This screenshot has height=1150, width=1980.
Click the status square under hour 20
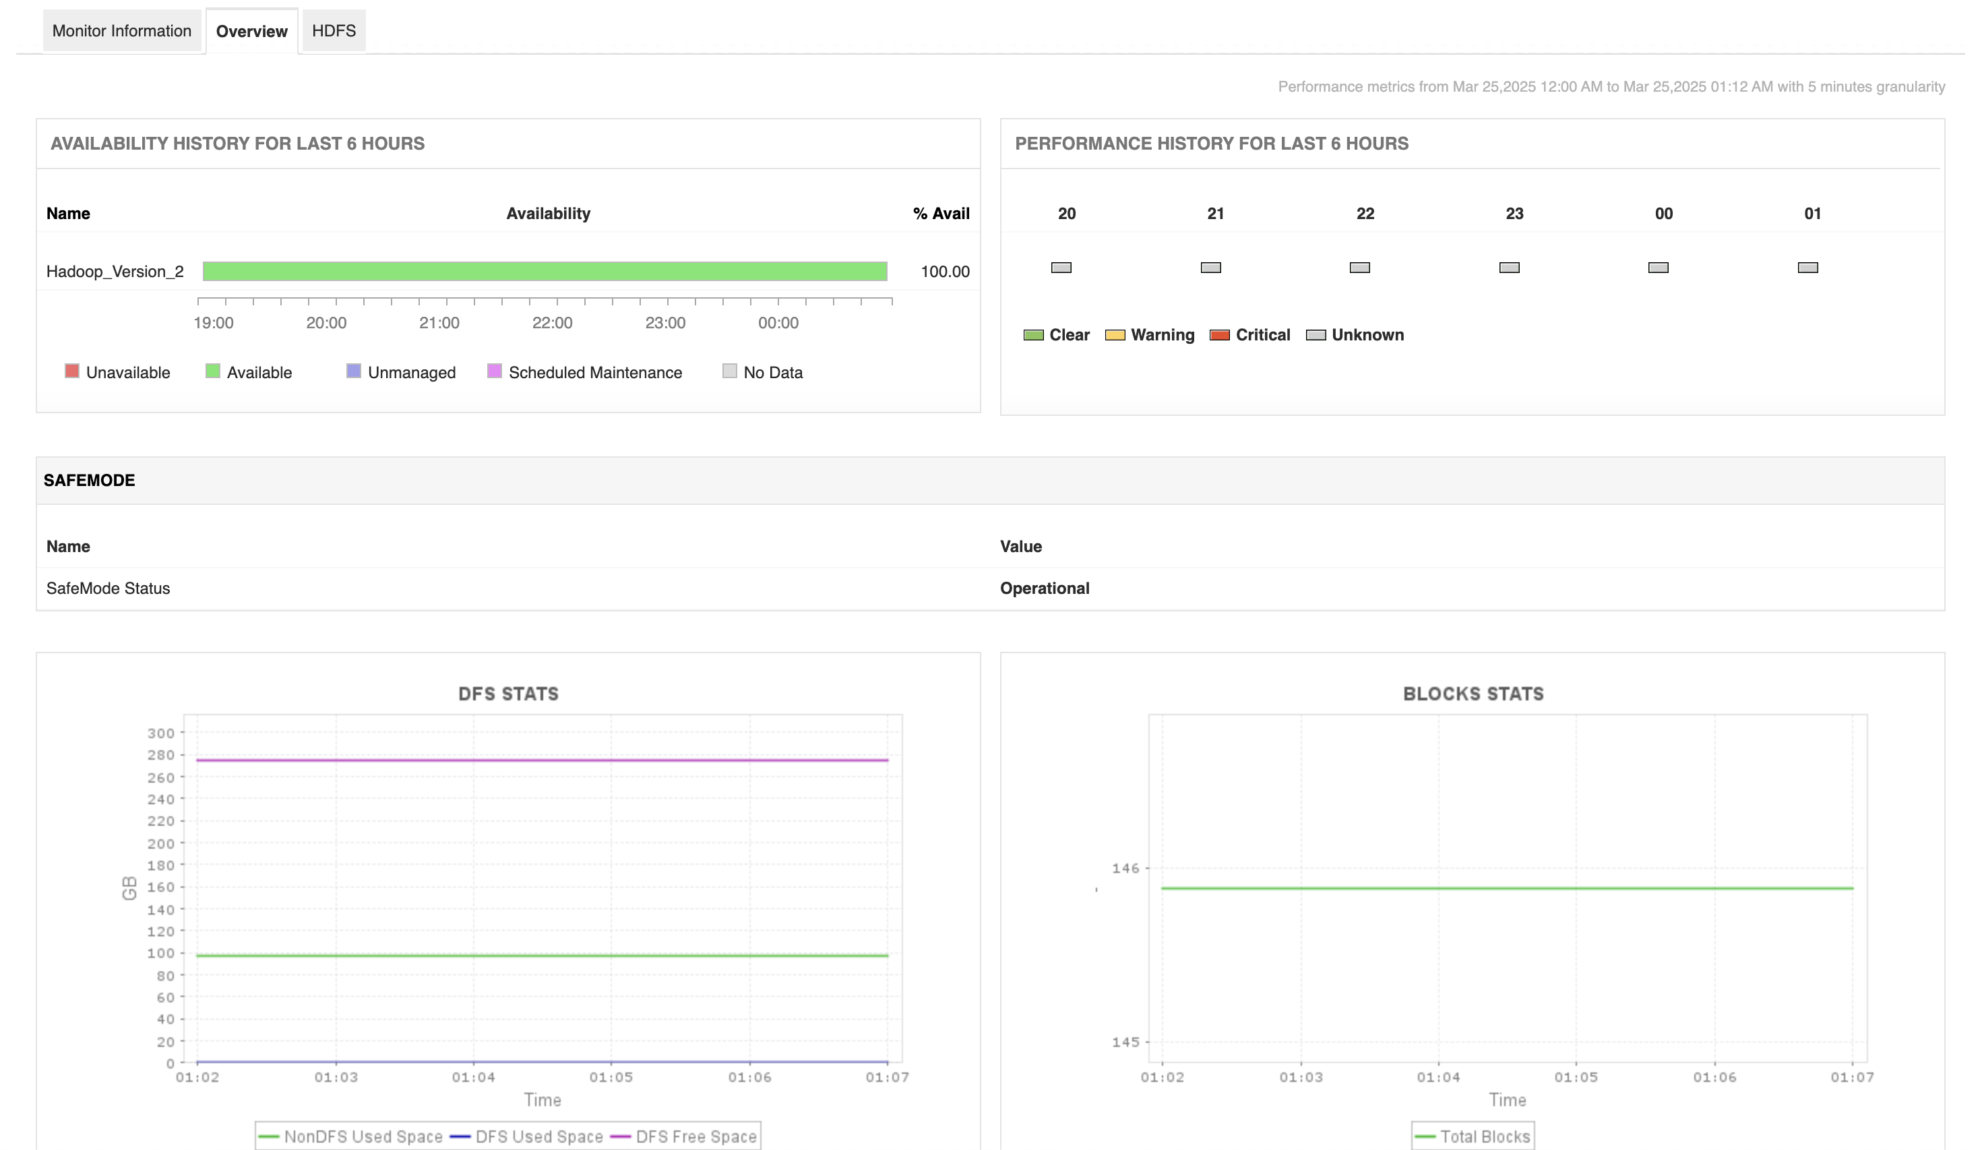(1060, 267)
